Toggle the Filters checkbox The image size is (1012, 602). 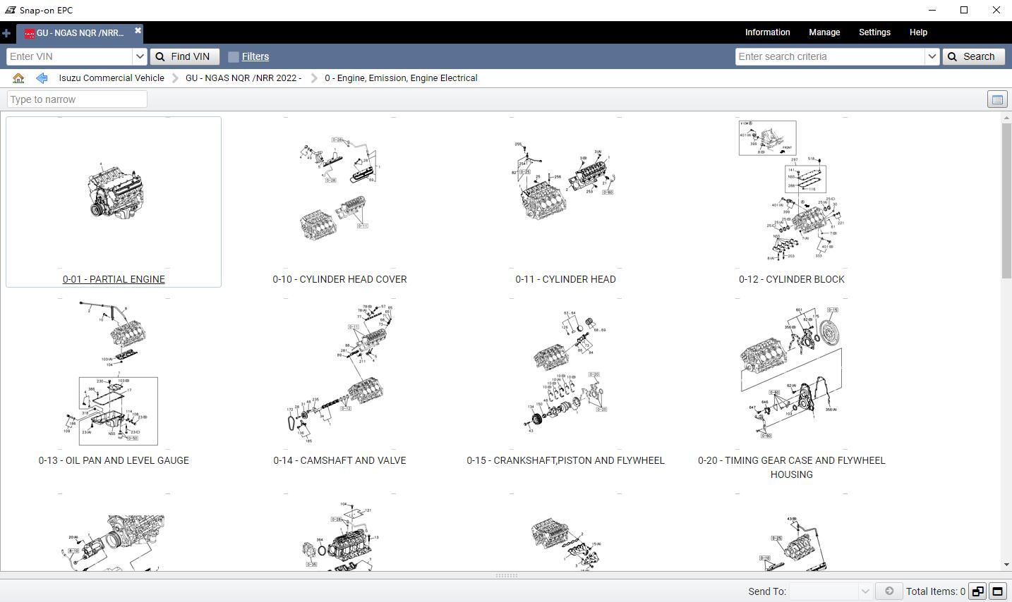coord(234,57)
